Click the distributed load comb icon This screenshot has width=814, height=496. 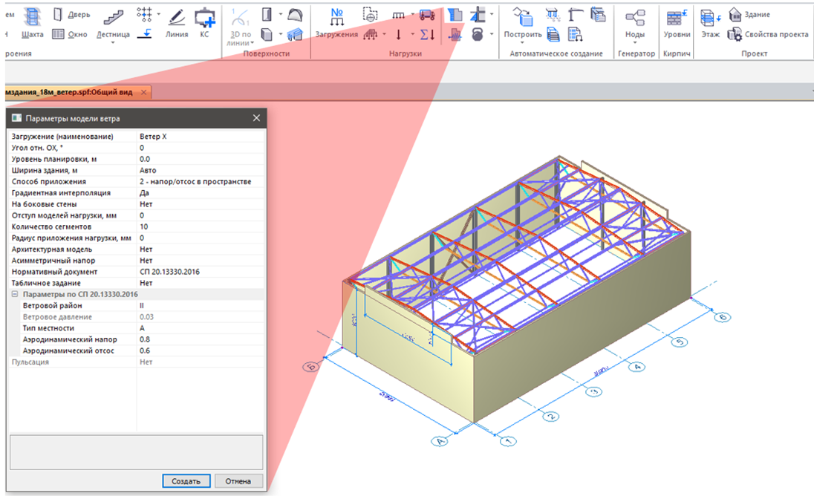(398, 15)
